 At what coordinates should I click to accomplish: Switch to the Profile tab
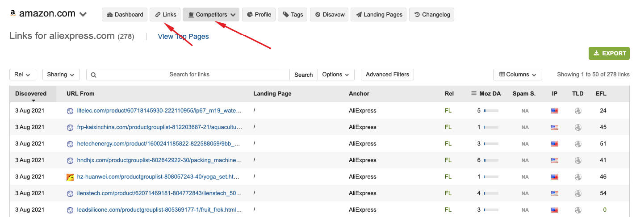point(259,14)
